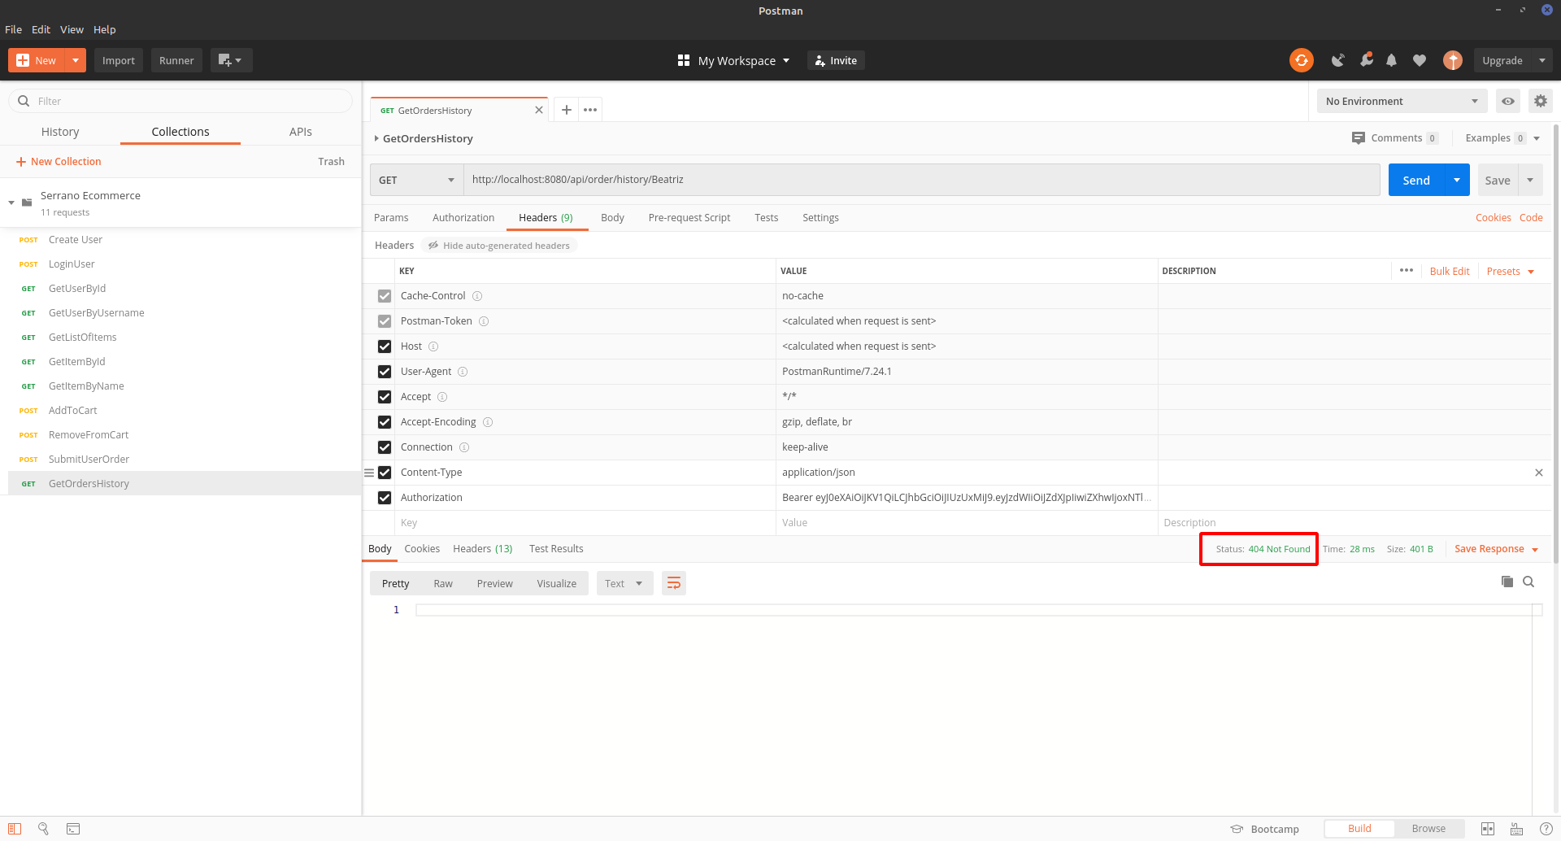
Task: Open Bulk Edit for headers
Action: coord(1450,272)
